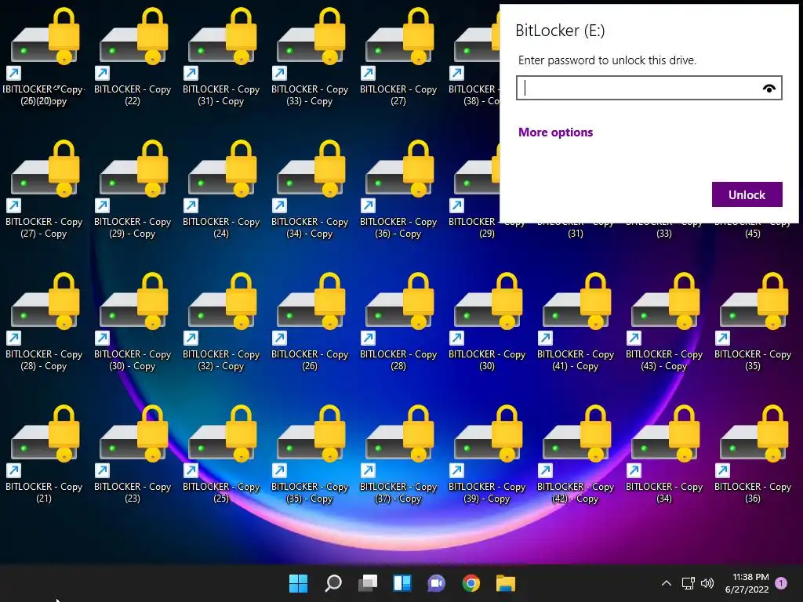
Task: Toggle the password reveal eye icon
Action: [768, 89]
